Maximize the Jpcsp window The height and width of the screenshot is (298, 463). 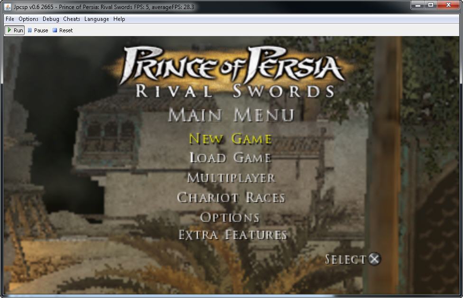pyautogui.click(x=431, y=5)
